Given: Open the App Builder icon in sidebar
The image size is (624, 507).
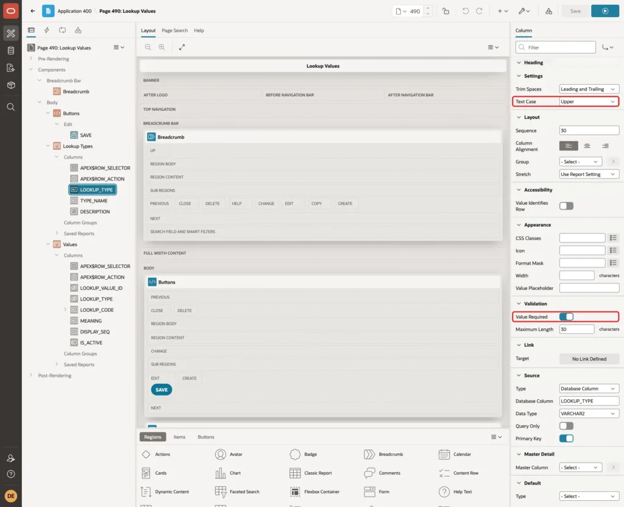Looking at the screenshot, I should 11,34.
